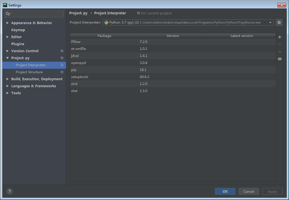Screen dimensions: 289x200
Task: Click version 40.6.2 cell
Action: [144, 77]
